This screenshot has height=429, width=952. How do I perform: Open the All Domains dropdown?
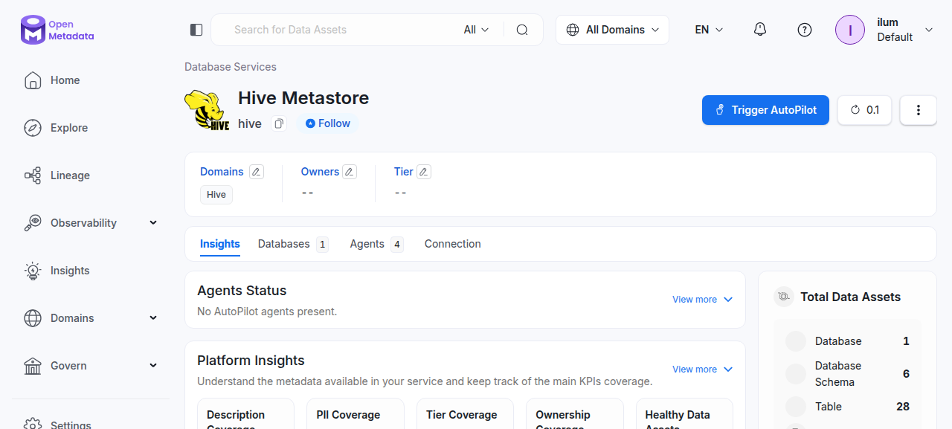click(613, 30)
